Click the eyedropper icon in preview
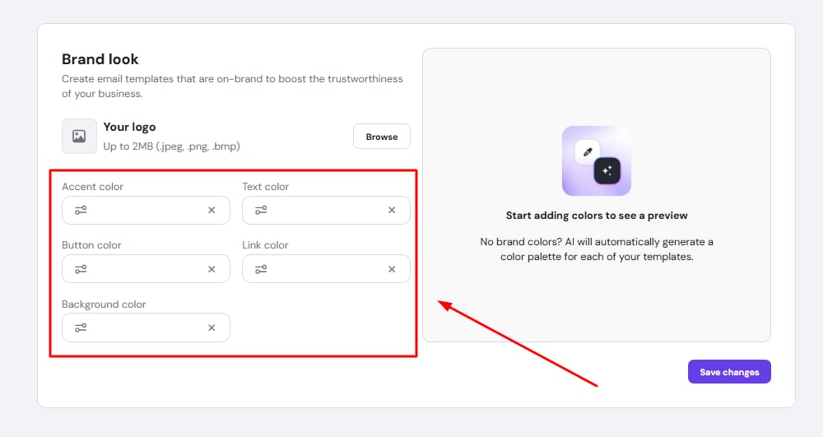This screenshot has height=437, width=823. 588,152
